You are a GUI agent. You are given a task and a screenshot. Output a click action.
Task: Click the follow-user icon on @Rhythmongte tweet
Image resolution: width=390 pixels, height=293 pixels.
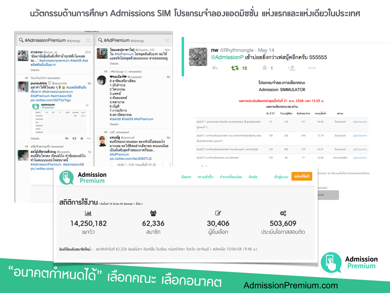291,68
